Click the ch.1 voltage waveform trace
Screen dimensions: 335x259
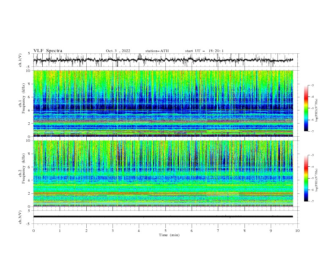click(x=163, y=60)
